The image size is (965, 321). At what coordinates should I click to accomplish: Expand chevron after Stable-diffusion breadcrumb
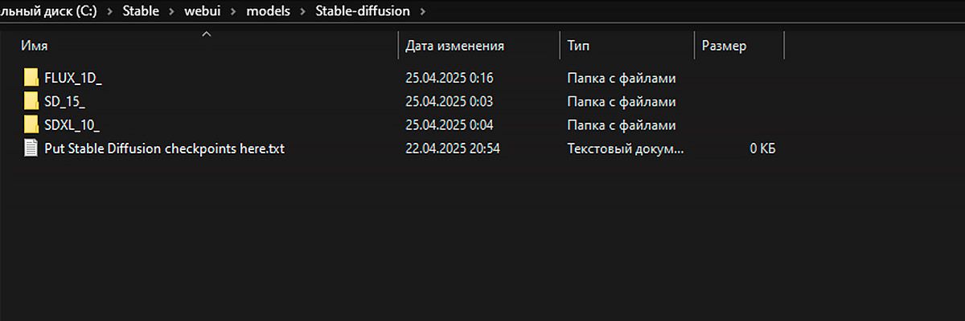(x=424, y=12)
